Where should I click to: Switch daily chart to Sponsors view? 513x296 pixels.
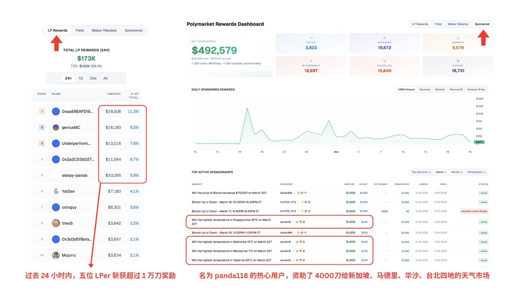pyautogui.click(x=425, y=90)
